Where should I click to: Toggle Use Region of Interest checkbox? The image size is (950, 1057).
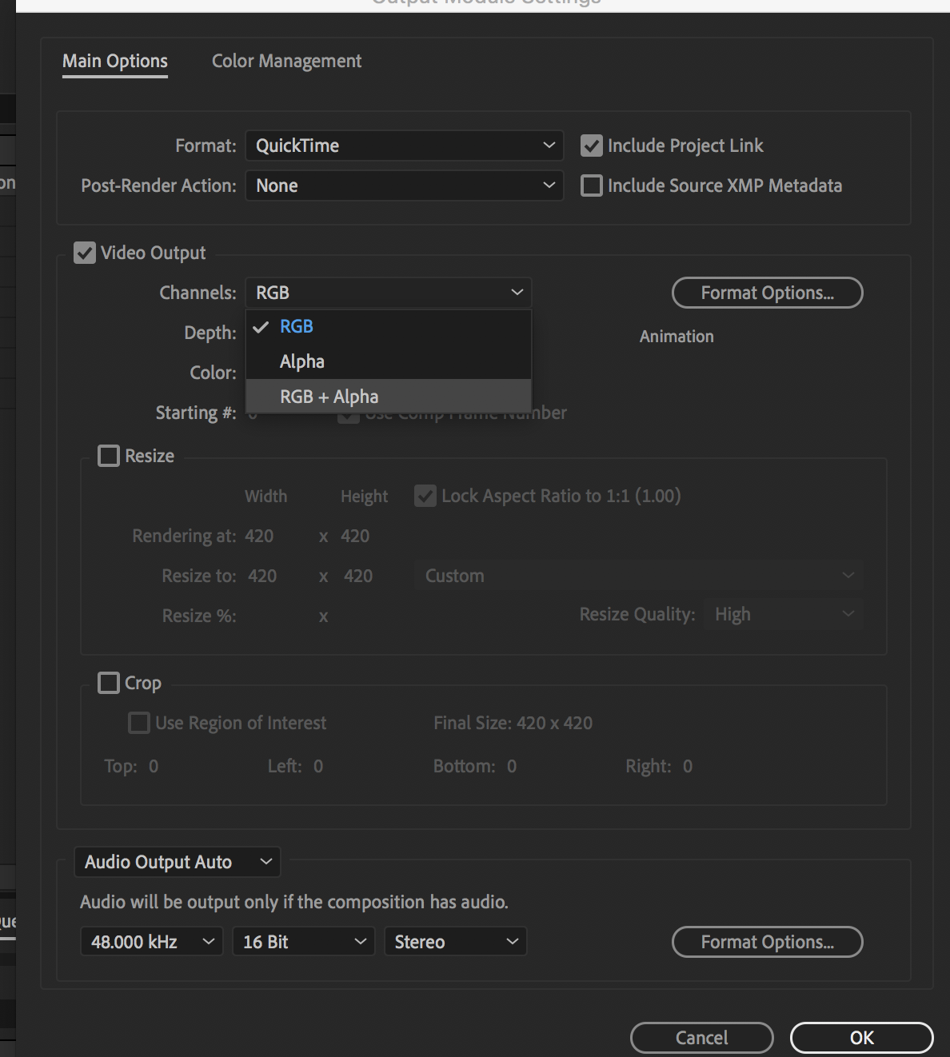pos(139,723)
